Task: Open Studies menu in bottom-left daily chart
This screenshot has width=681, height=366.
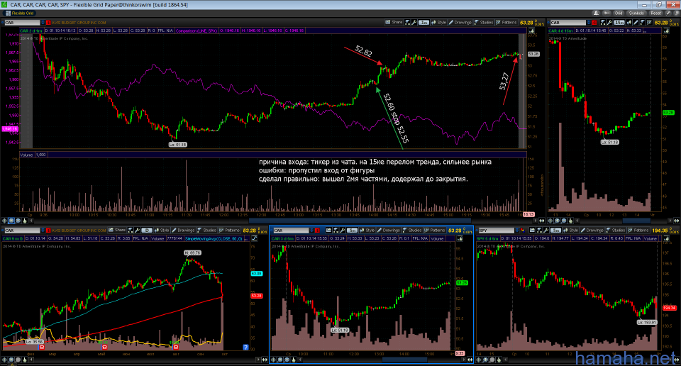Action: [206, 230]
